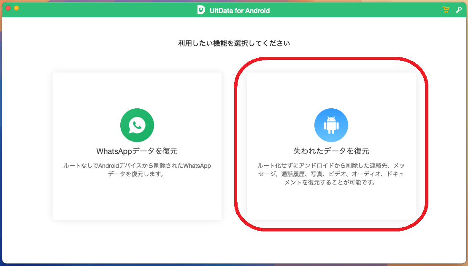Screen dimensions: 468x266
Task: Open the shopping cart purchase icon
Action: 446,10
